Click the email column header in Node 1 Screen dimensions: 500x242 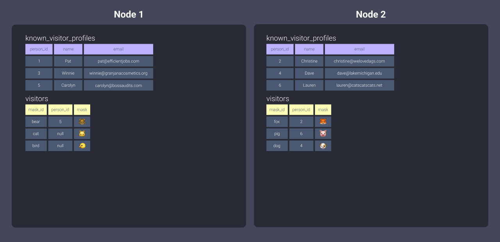(x=118, y=49)
